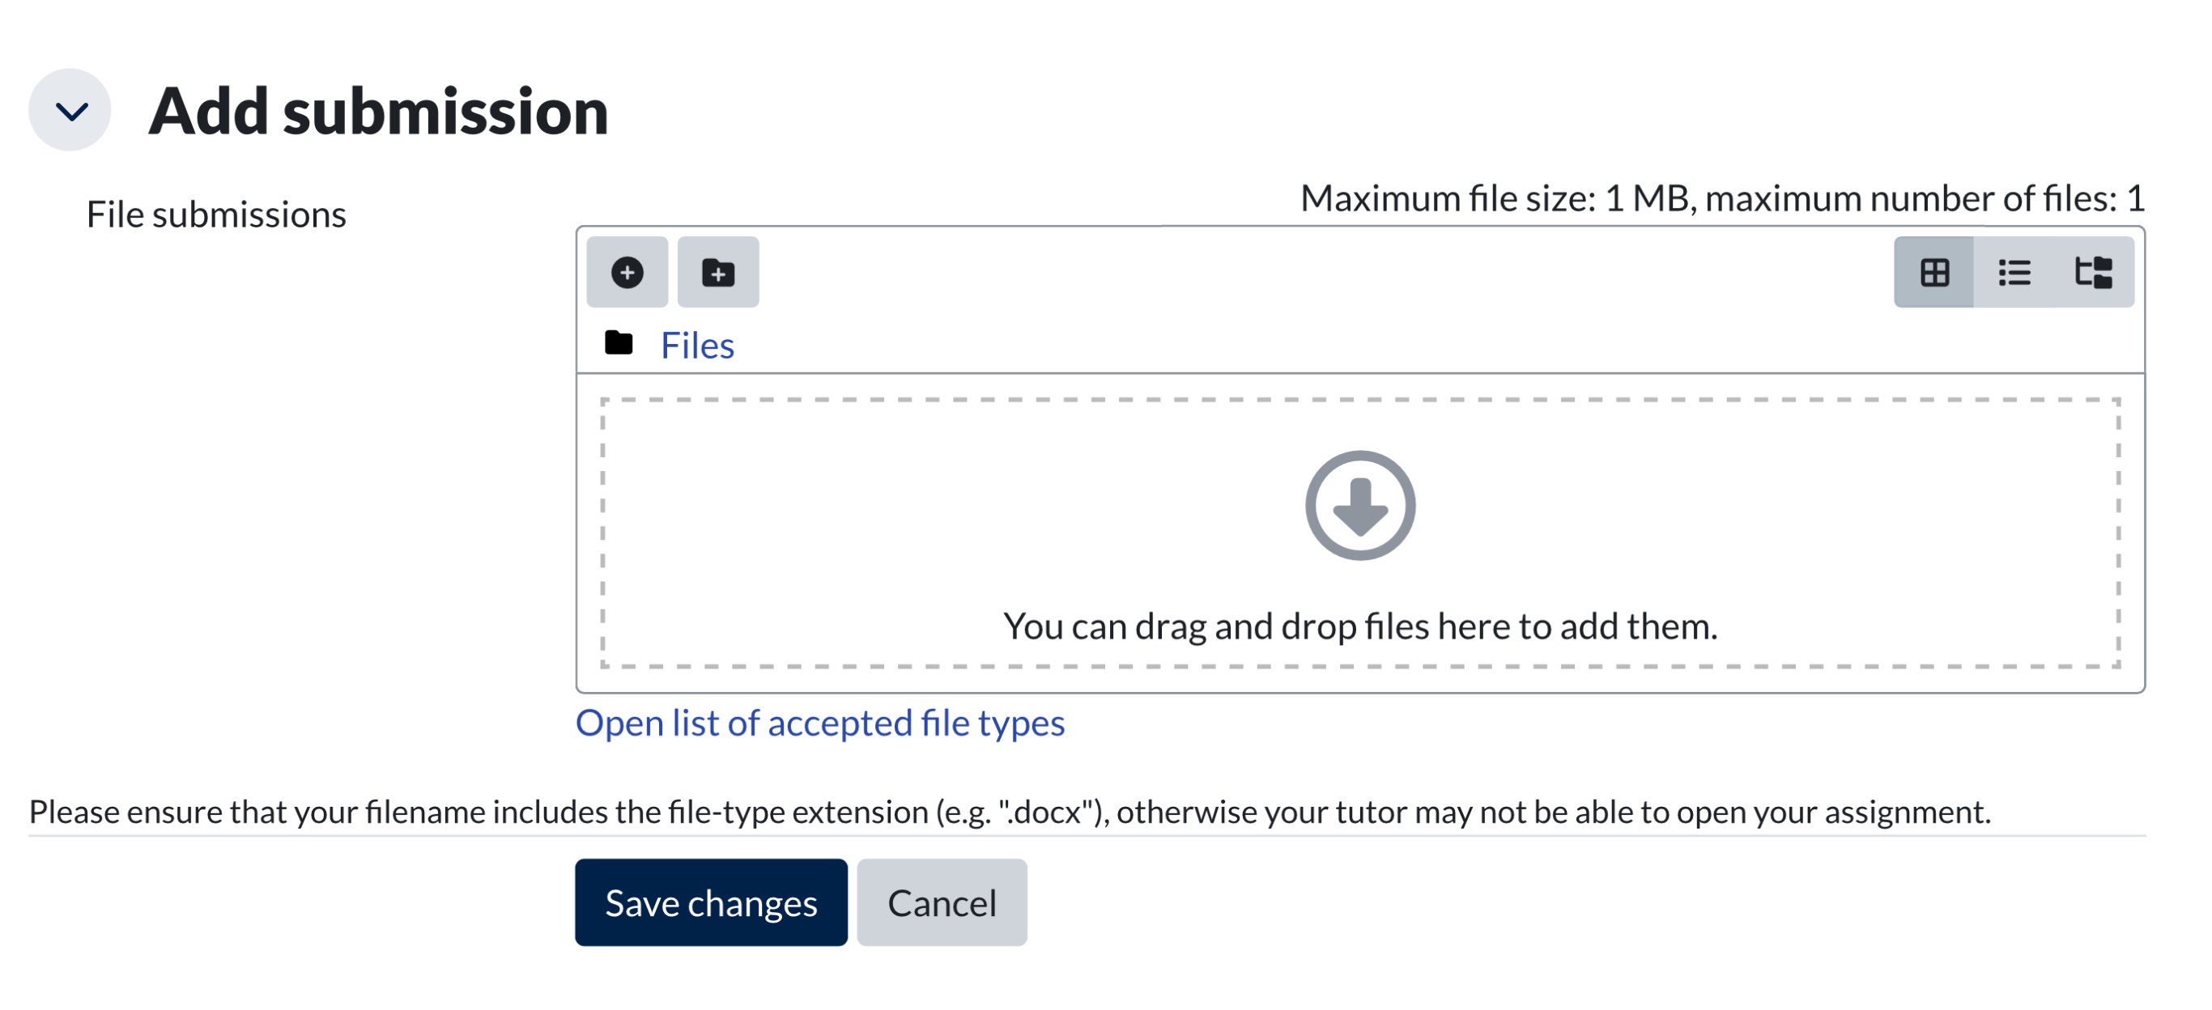Open list of accepted file types

point(819,723)
